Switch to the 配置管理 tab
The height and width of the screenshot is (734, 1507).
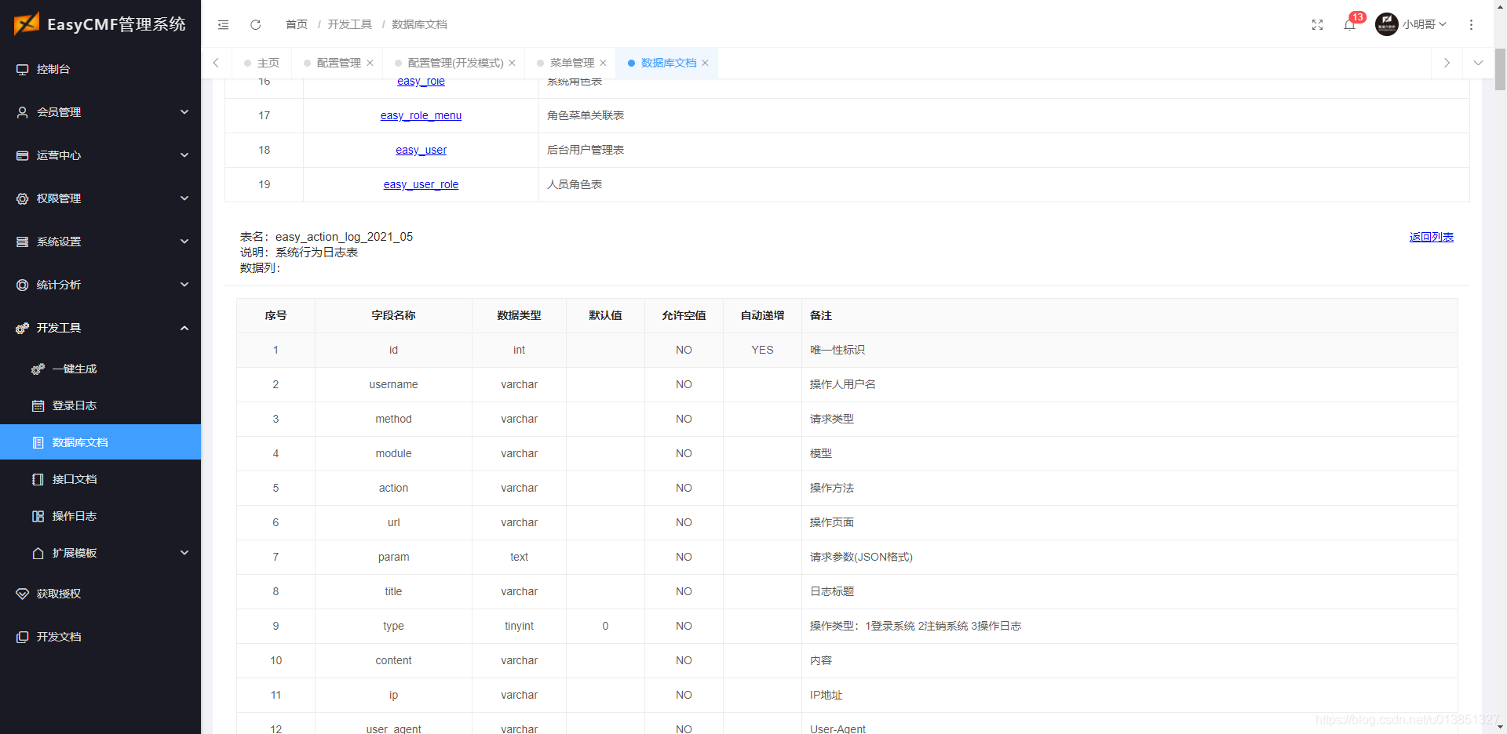pos(338,63)
